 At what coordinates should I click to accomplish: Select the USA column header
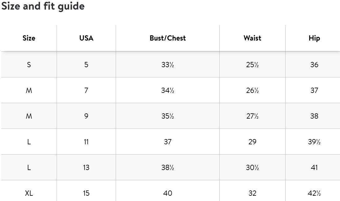(86, 38)
